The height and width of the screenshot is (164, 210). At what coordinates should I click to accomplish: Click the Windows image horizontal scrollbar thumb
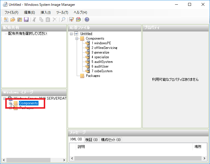(x=28, y=160)
